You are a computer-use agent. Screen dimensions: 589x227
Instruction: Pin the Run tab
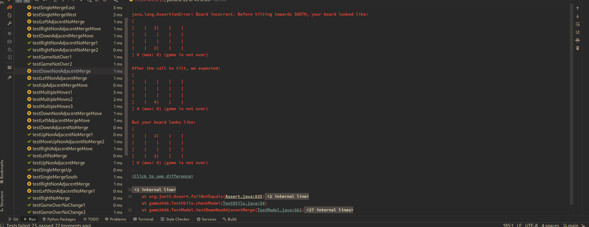[10, 78]
